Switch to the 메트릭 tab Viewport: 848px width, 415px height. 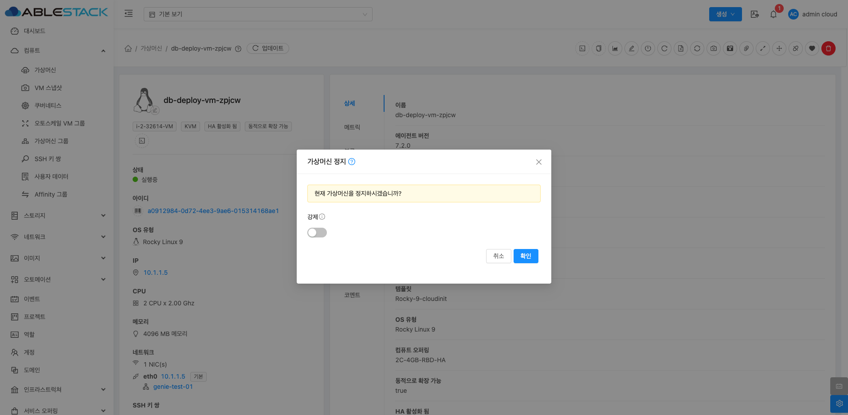coord(352,127)
